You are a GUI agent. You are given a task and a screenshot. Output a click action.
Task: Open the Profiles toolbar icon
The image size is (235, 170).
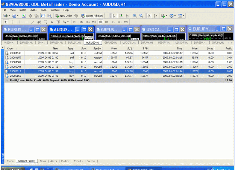click(x=15, y=16)
